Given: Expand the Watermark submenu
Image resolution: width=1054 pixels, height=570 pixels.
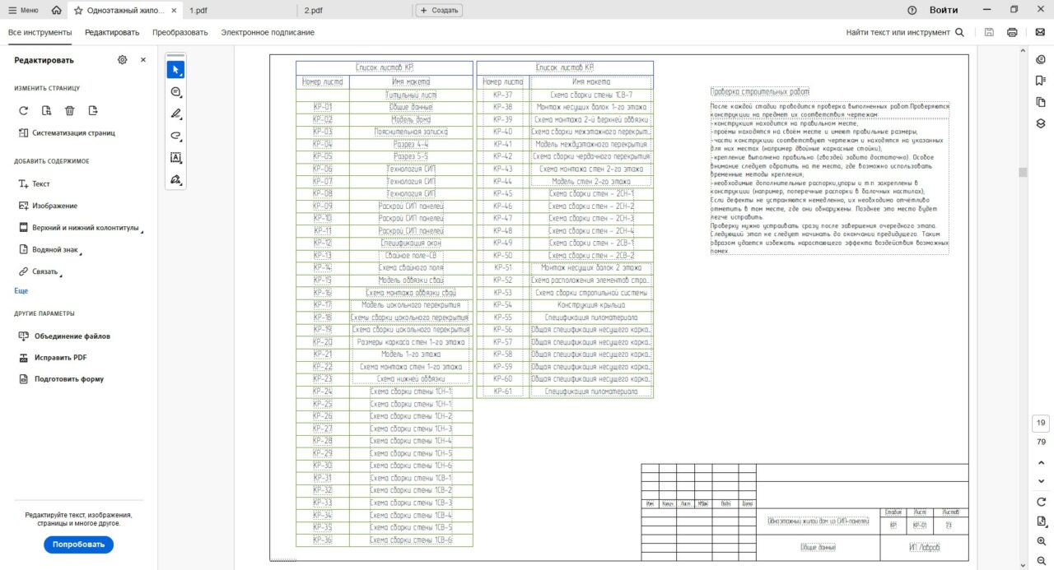Looking at the screenshot, I should (54, 249).
